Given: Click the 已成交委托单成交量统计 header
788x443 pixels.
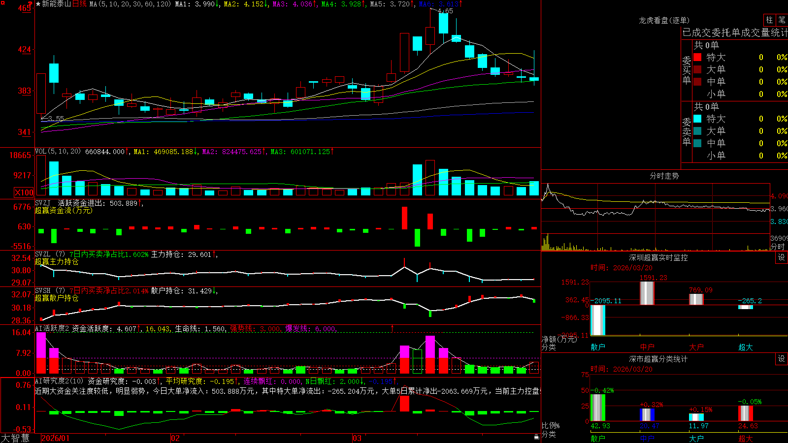Looking at the screenshot, I should point(735,32).
